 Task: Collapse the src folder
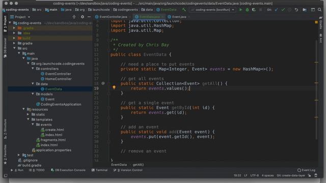(x=14, y=48)
